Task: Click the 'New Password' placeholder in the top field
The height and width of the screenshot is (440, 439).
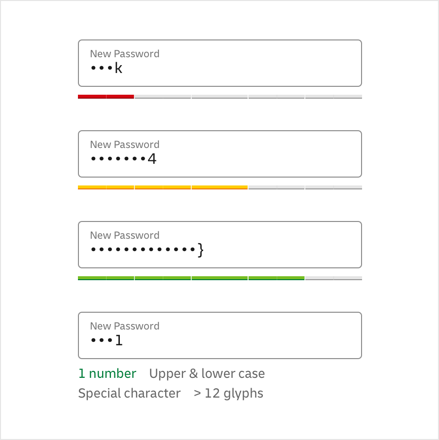Action: 124,54
